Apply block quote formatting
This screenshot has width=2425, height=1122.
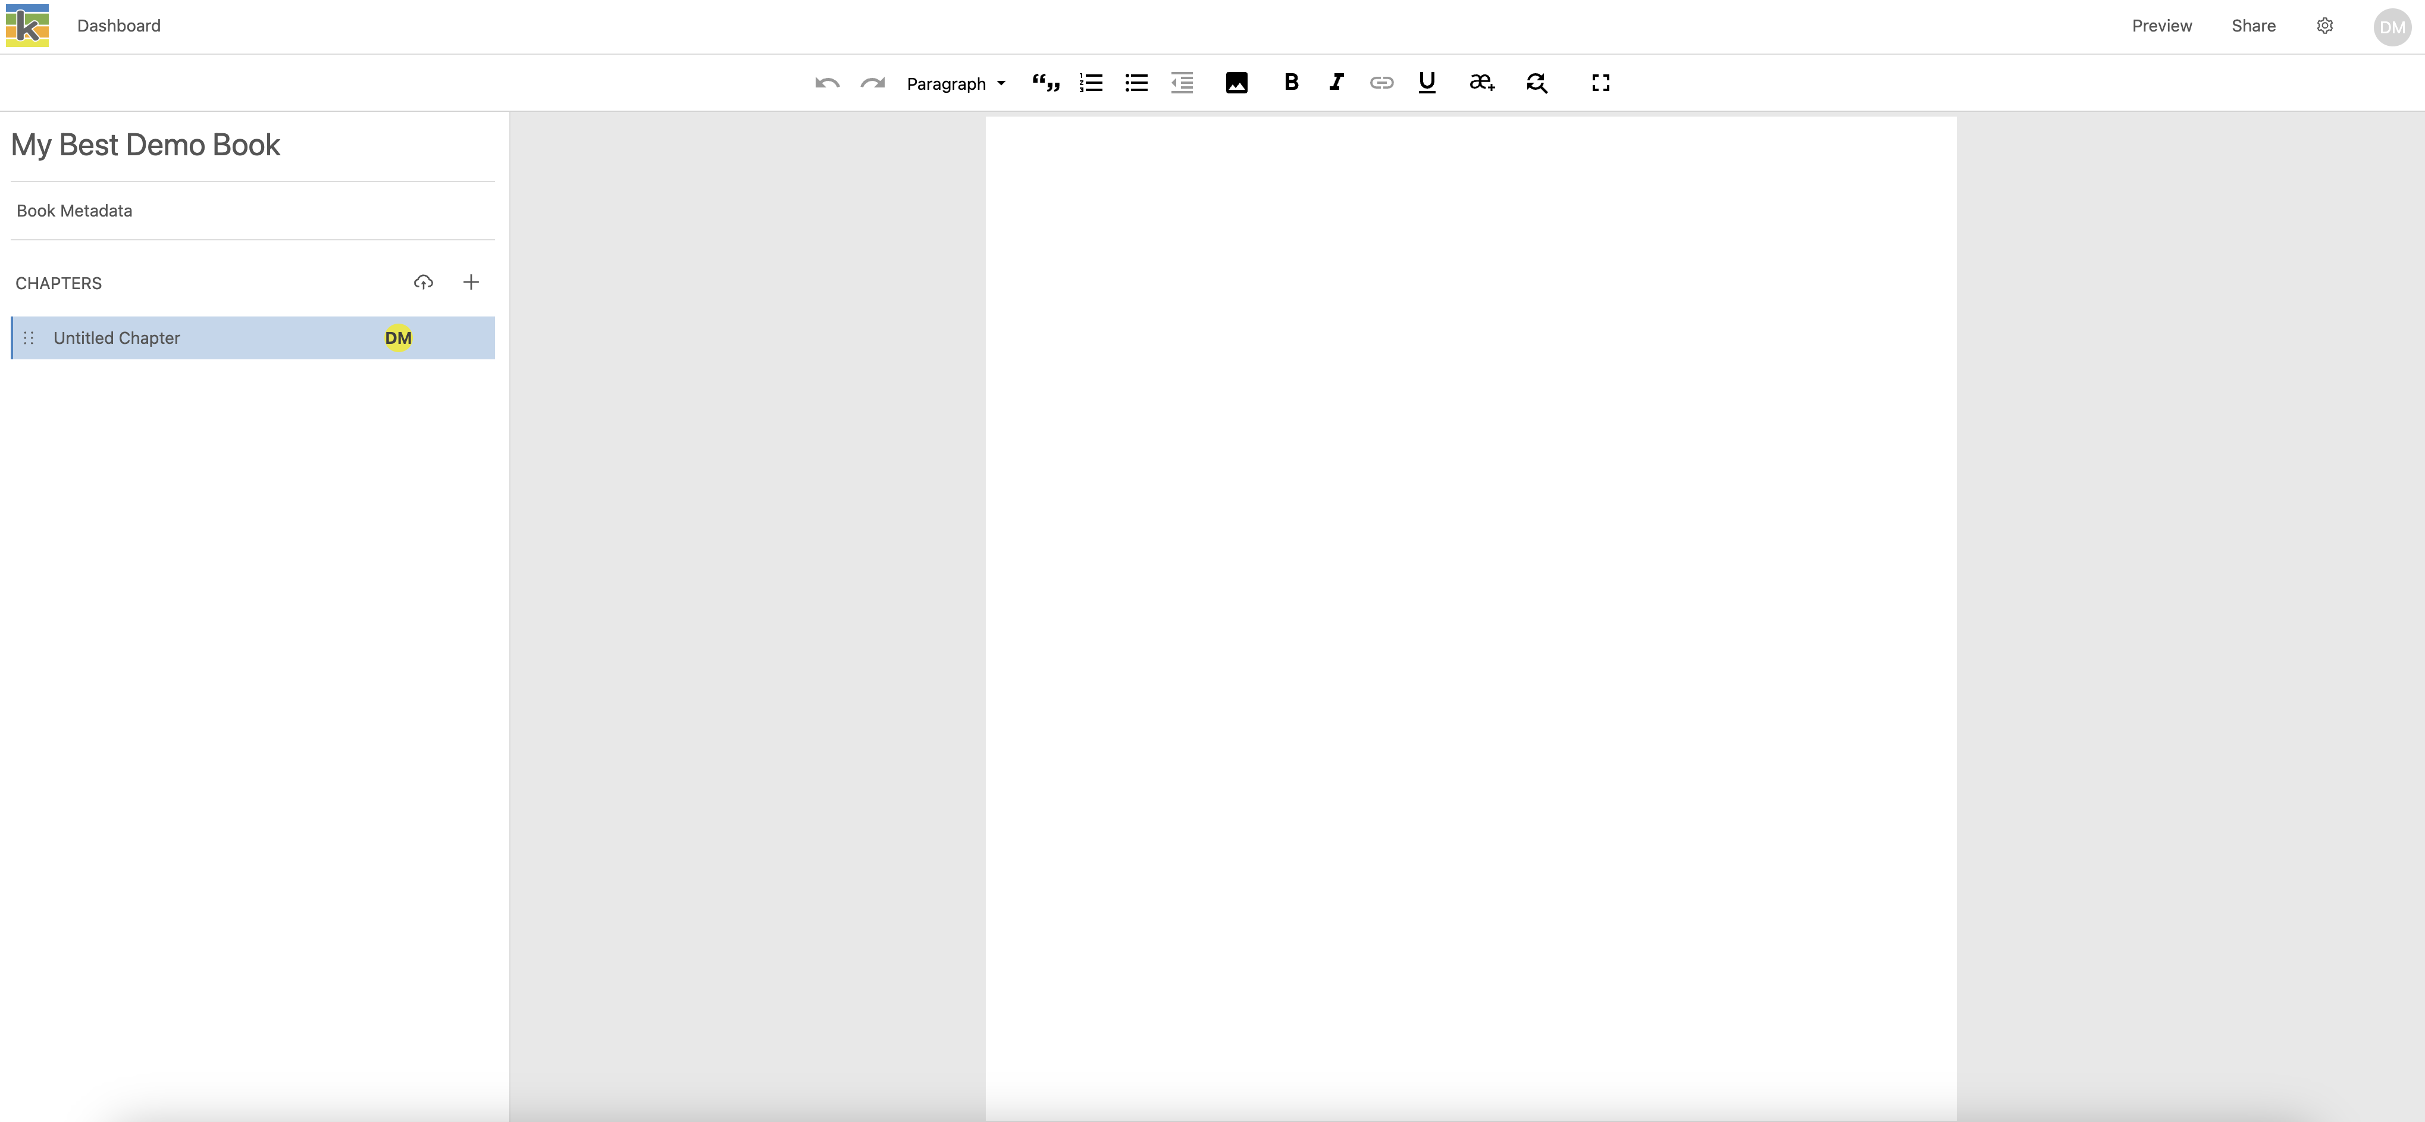[x=1046, y=83]
